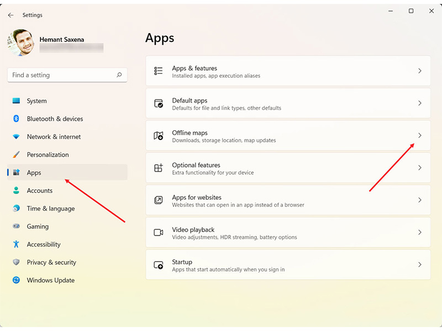Click the search magnifier icon
The width and height of the screenshot is (442, 331).
[x=119, y=75]
